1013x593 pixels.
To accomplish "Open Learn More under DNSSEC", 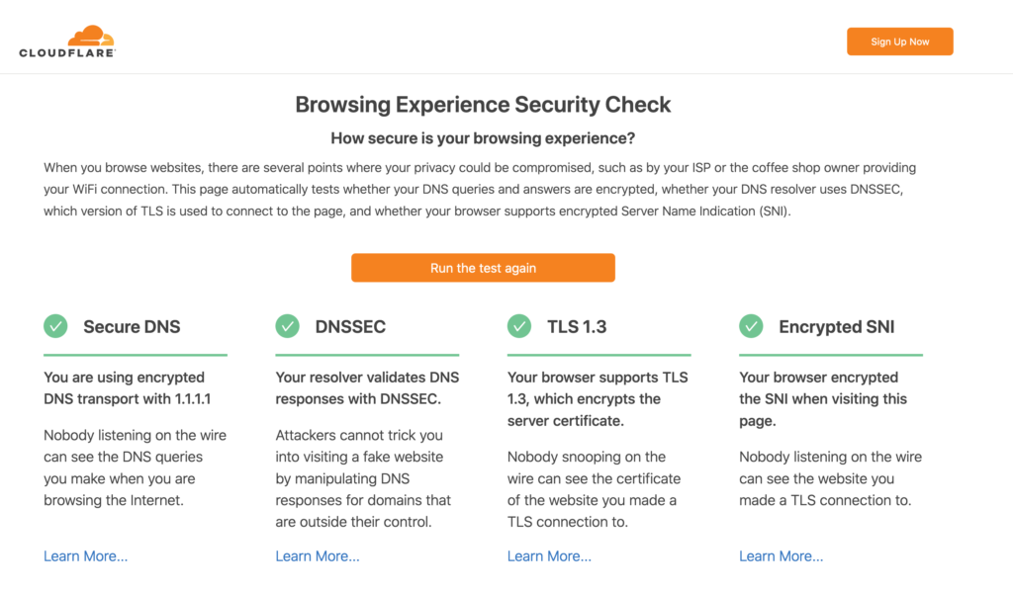I will click(x=318, y=556).
